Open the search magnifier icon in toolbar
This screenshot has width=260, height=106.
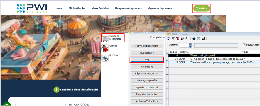[x=182, y=39]
